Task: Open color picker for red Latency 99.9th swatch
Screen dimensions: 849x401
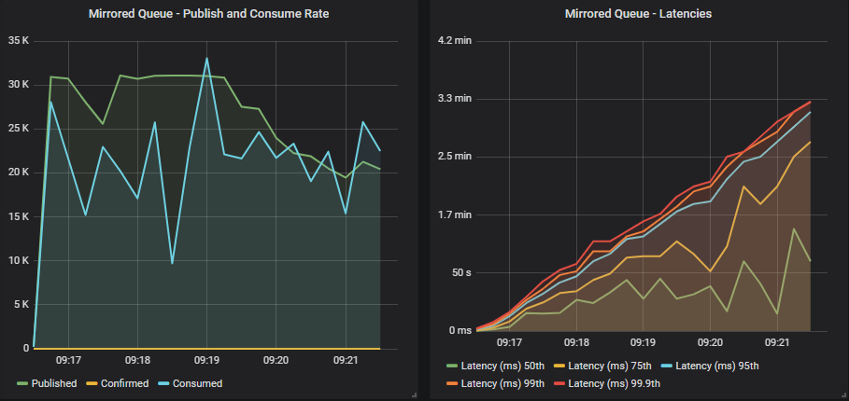Action: pyautogui.click(x=560, y=383)
